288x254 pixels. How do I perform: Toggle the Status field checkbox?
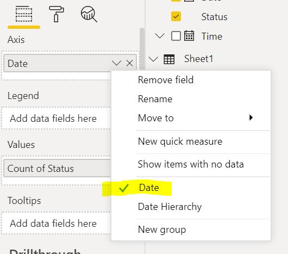(176, 16)
